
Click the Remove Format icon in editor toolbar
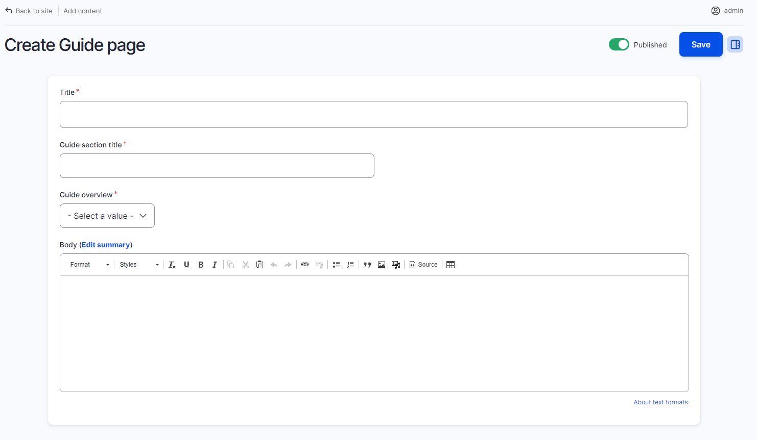click(172, 265)
